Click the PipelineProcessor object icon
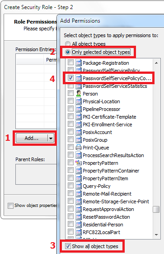 [x=79, y=109]
